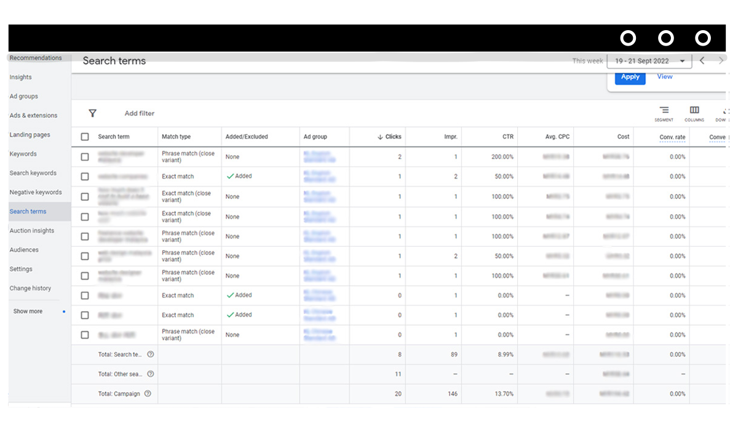This screenshot has height=431, width=738.
Task: Click the Total: Campaign row label
Action: point(119,393)
